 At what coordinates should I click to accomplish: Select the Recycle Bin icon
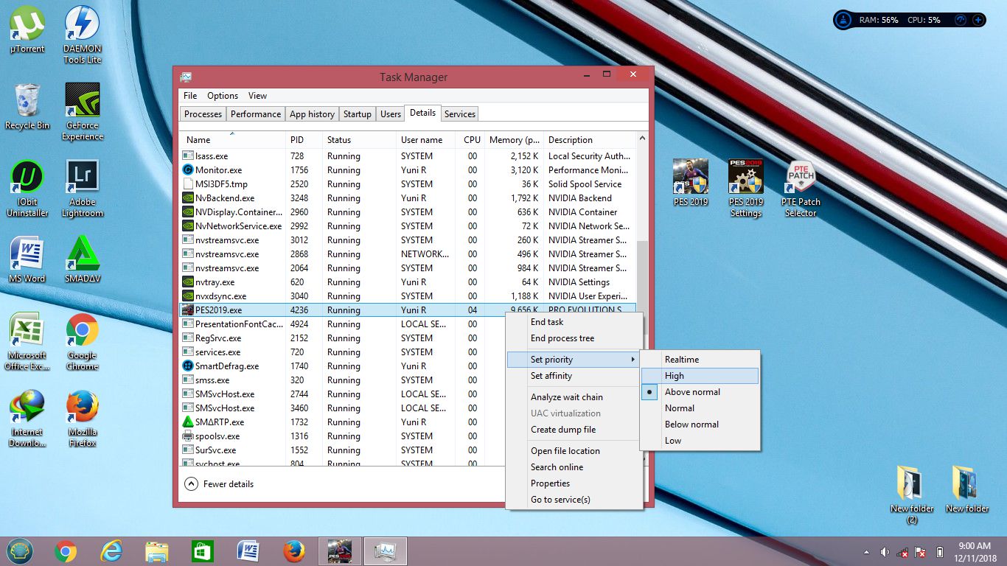pos(27,107)
